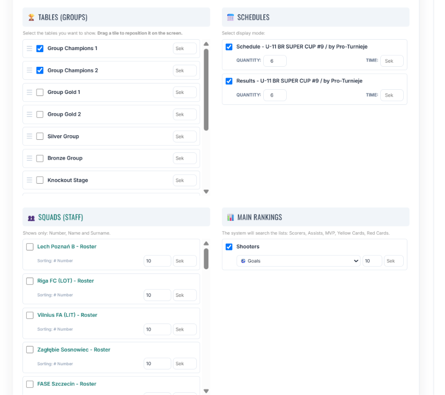Screen dimensions: 445x395
Task: Uncheck the Group Champions 2 checkbox
Action: point(40,70)
